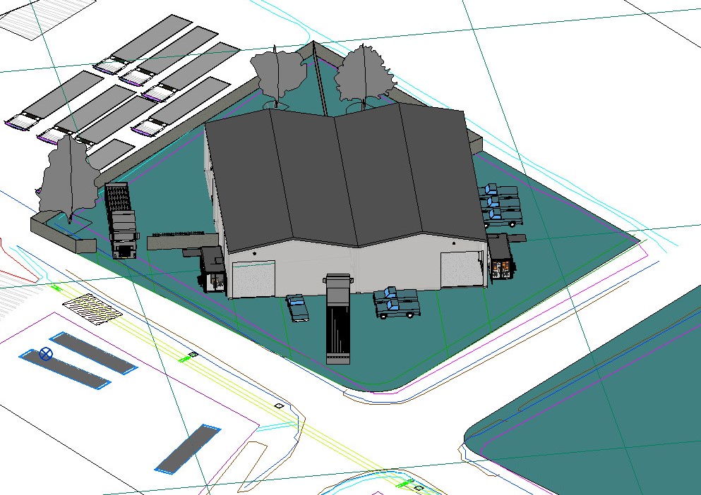Click the right roller door on warehouse front
This screenshot has width=701, height=495.
[462, 269]
